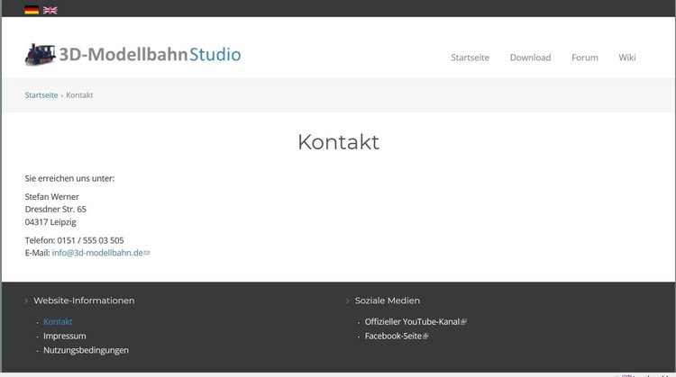This screenshot has width=676, height=377.
Task: Go to the Forum navigation item
Action: click(584, 58)
